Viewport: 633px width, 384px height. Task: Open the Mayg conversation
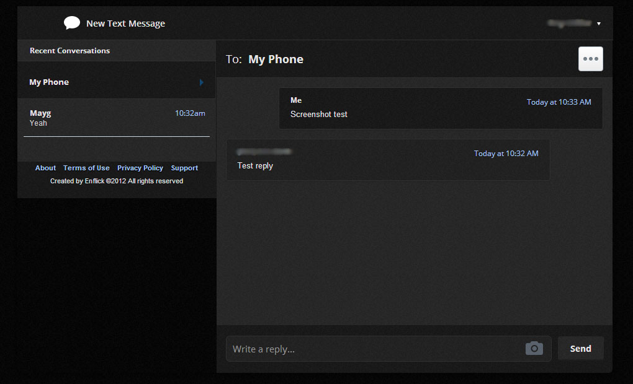click(116, 118)
